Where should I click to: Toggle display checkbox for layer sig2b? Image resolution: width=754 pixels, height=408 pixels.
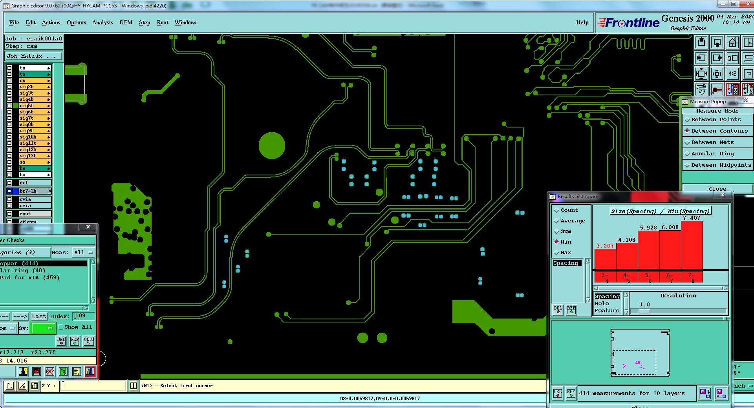tap(9, 87)
